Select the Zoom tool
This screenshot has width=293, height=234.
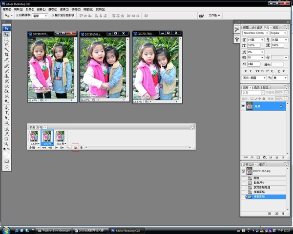pyautogui.click(x=6, y=144)
